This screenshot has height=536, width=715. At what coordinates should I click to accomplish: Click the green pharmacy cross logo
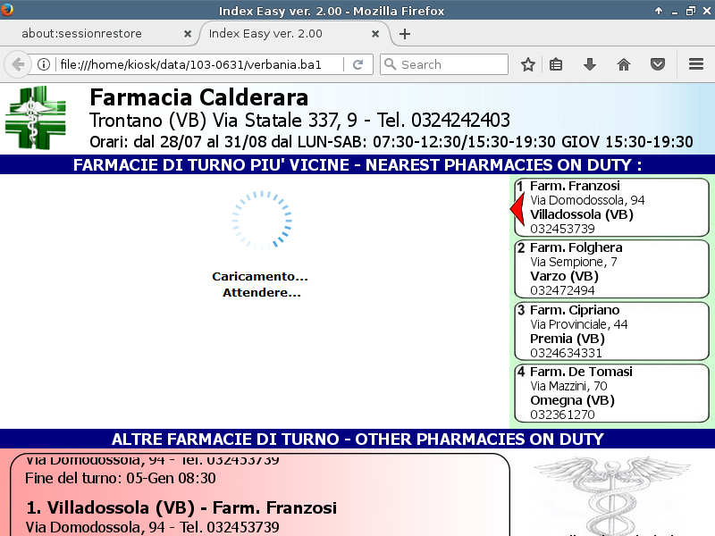click(36, 117)
